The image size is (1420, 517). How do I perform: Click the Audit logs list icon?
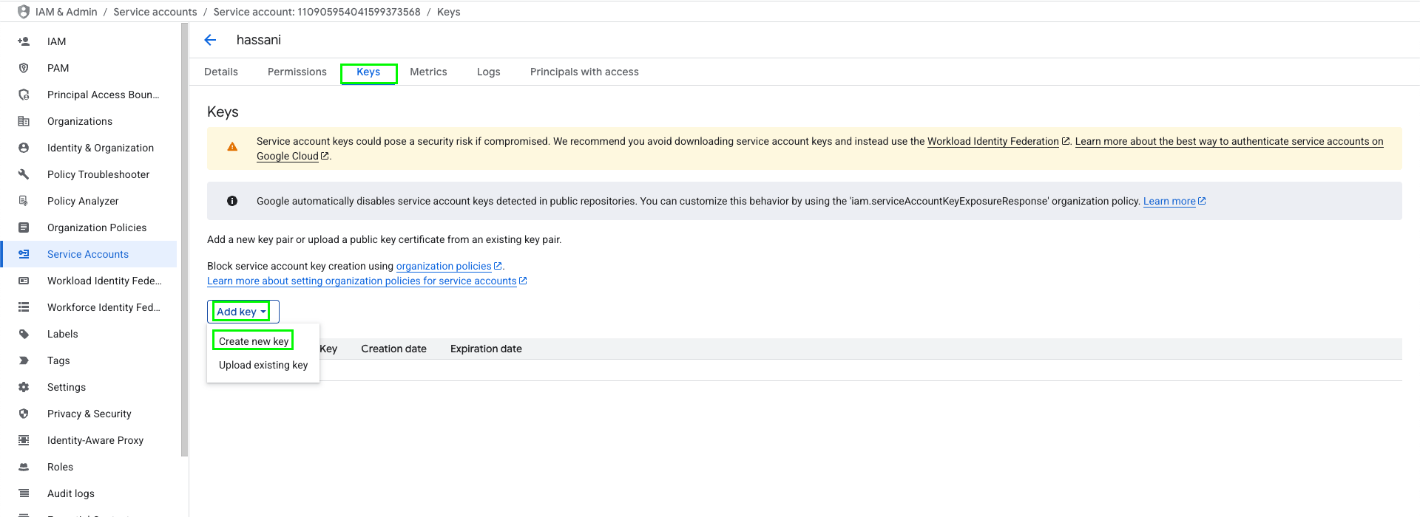pos(24,493)
